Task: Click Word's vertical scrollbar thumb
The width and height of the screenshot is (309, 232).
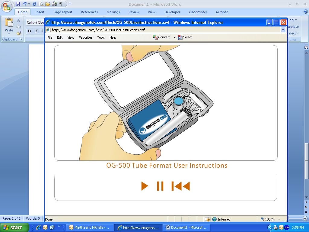Action: coord(306,161)
